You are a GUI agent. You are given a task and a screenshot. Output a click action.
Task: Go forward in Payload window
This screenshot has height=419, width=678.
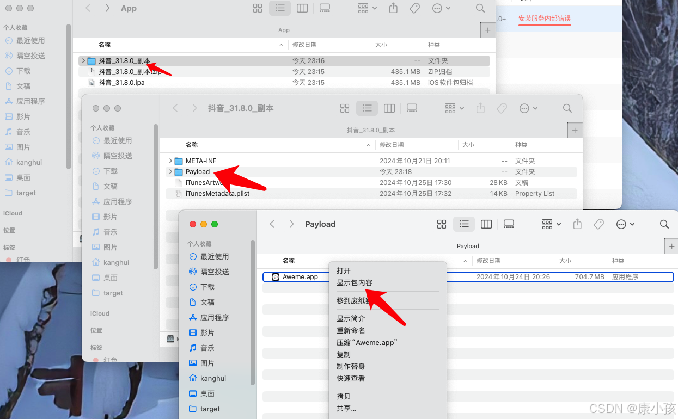pos(291,224)
